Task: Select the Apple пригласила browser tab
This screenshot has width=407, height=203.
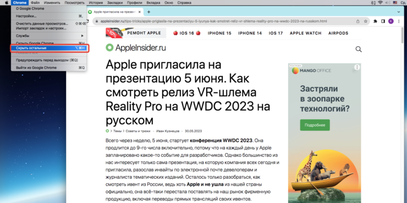Action: (114, 12)
